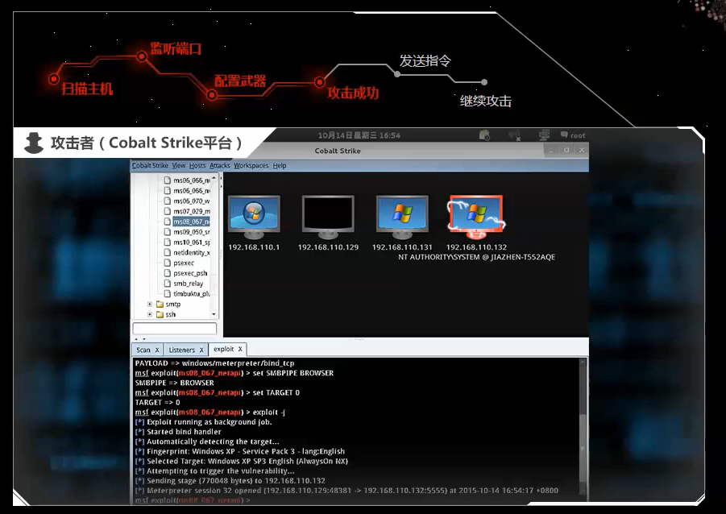The width and height of the screenshot is (726, 514).
Task: Switch to the Scan tab
Action: click(x=143, y=350)
